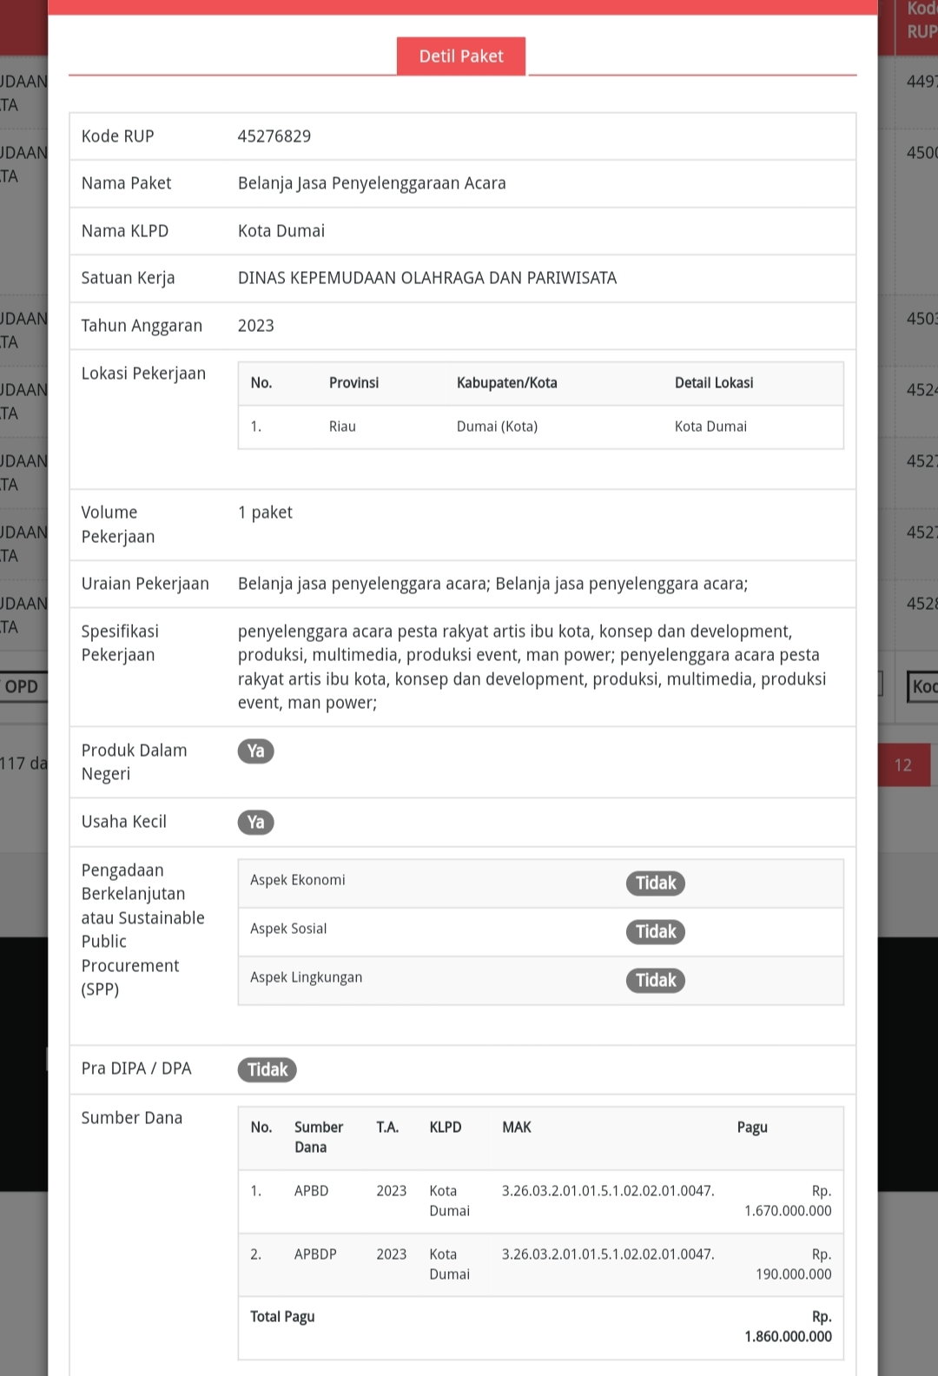This screenshot has height=1376, width=938.
Task: Click the Riau province cell
Action: click(342, 427)
